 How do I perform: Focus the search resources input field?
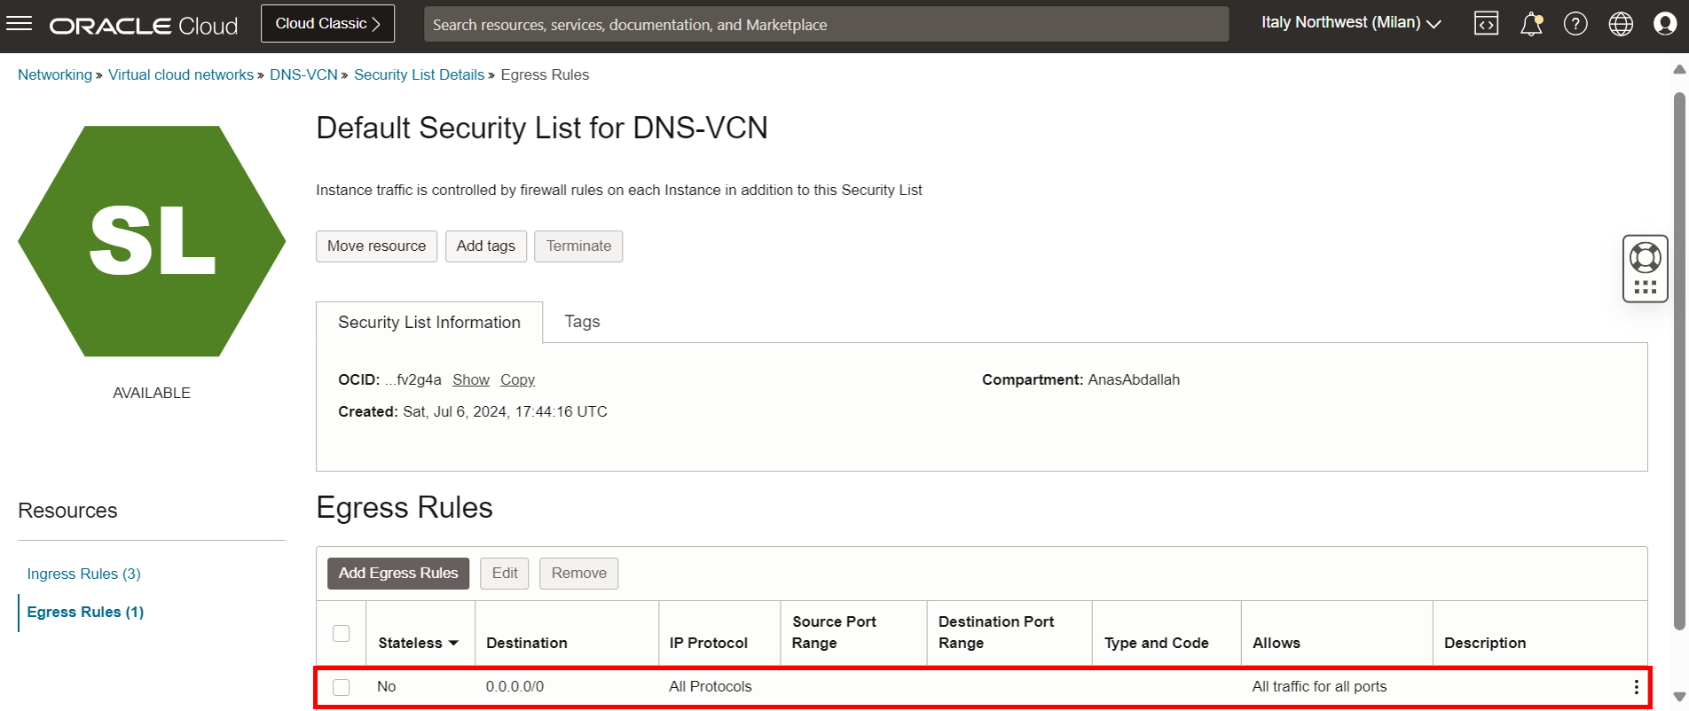pyautogui.click(x=827, y=25)
